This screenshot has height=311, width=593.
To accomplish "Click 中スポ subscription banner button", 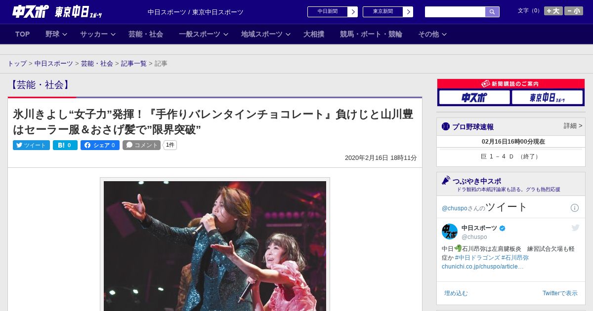I will [x=474, y=97].
